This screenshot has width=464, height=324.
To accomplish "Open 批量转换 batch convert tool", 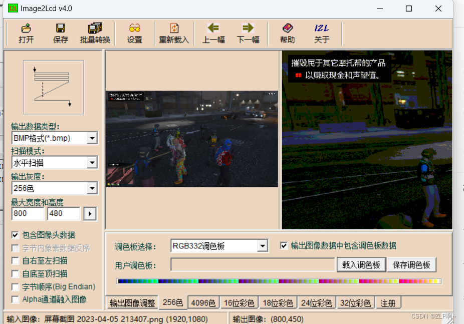I will tap(95, 33).
